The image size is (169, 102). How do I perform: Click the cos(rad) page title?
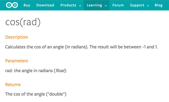23,22
